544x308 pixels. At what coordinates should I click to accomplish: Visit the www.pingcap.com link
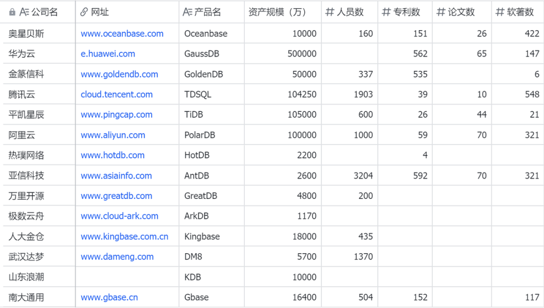click(x=117, y=115)
